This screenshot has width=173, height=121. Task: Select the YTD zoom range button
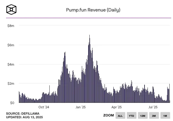click(131, 115)
